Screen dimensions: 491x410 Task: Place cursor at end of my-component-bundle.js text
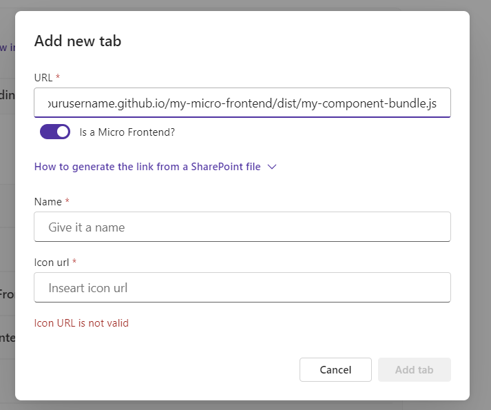point(437,103)
